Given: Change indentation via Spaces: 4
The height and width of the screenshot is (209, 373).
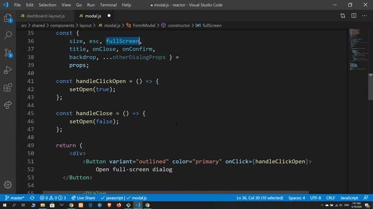Looking at the screenshot, I should (x=297, y=198).
